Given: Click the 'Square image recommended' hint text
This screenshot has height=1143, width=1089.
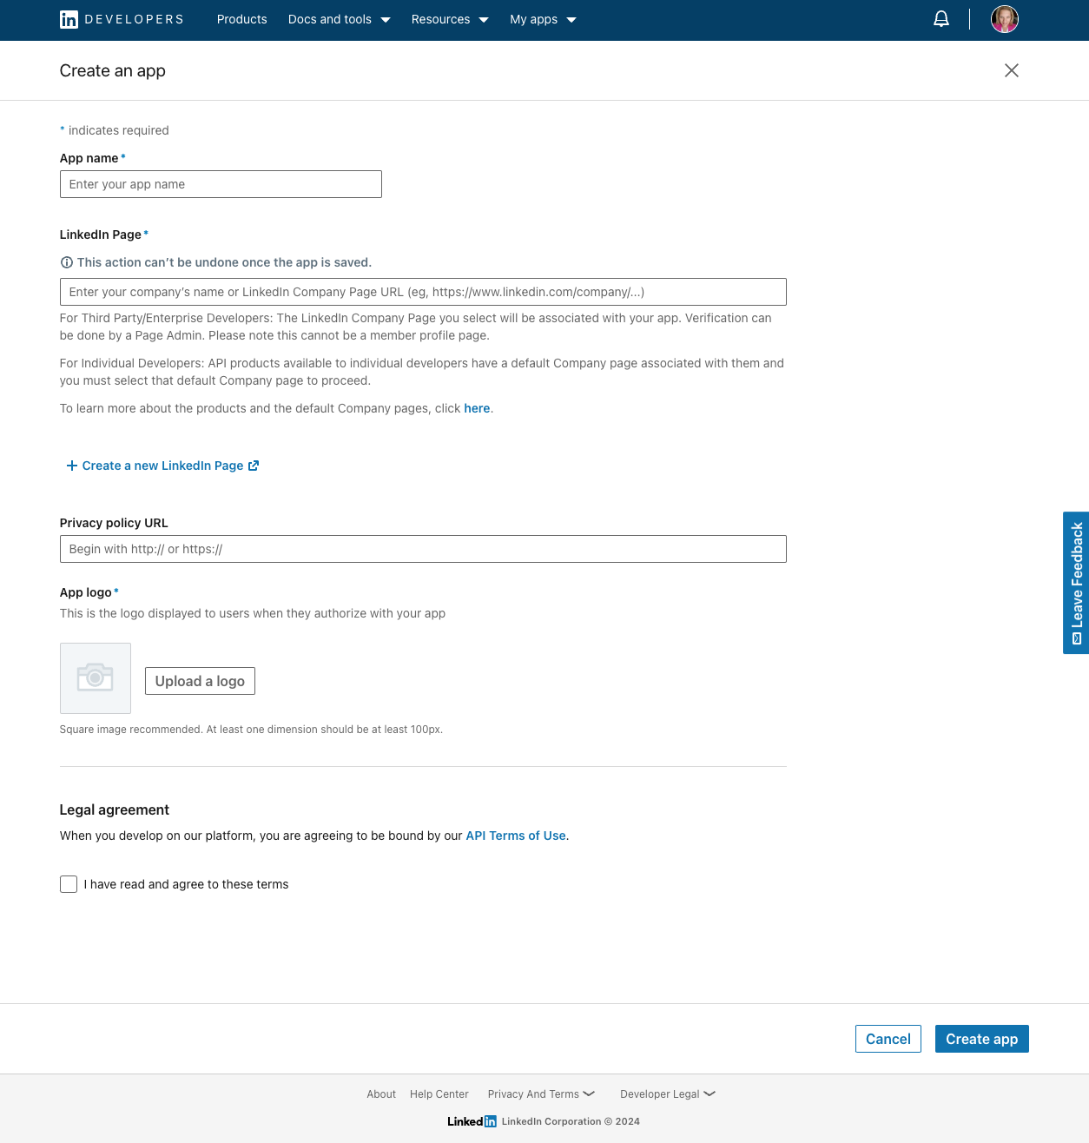Looking at the screenshot, I should click(x=251, y=730).
